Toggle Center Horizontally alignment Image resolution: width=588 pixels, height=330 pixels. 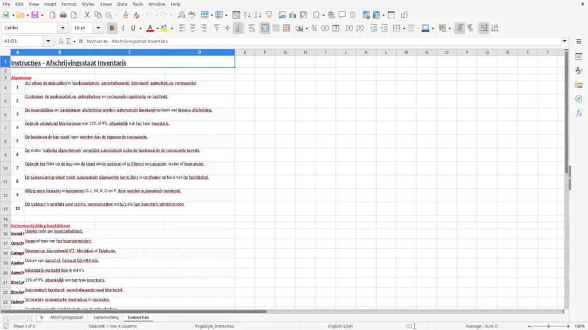point(193,28)
